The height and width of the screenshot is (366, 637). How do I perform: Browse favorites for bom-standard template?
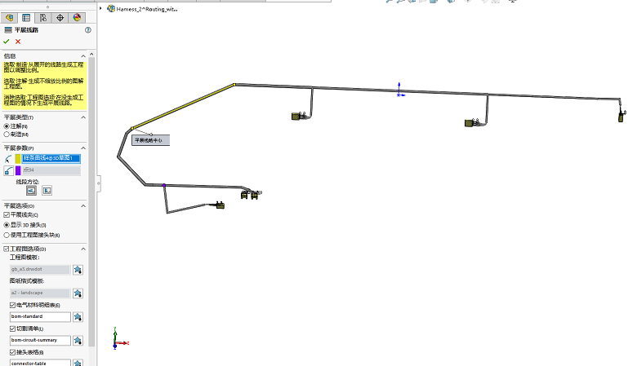pyautogui.click(x=78, y=316)
